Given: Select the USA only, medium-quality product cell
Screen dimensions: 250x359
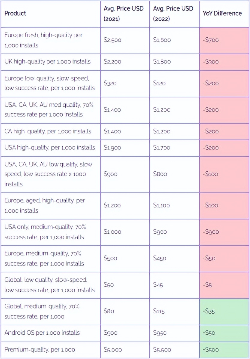Looking at the screenshot, I should 45,232.
